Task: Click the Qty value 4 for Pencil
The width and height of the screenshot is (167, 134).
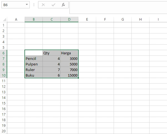Action: pyautogui.click(x=52, y=59)
